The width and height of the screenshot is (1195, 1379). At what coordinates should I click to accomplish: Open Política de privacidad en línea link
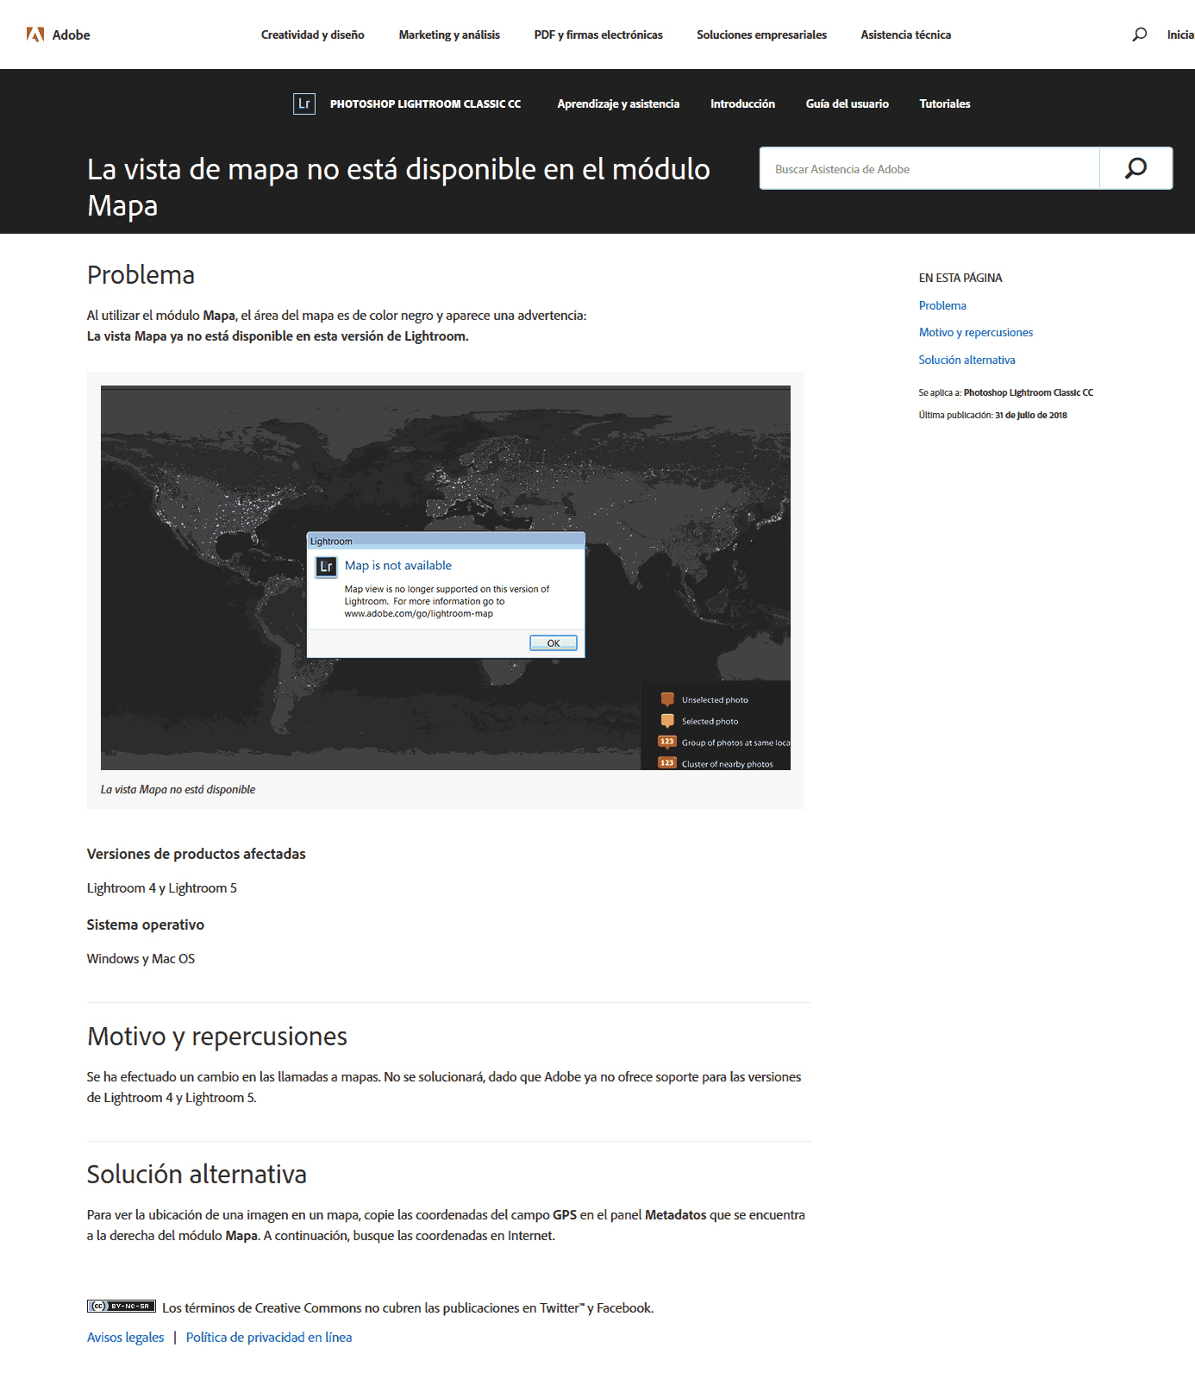click(x=269, y=1337)
